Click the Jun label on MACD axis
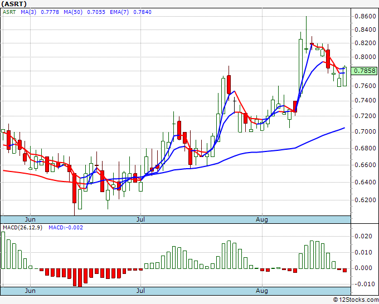The image size is (379, 304). point(30,291)
